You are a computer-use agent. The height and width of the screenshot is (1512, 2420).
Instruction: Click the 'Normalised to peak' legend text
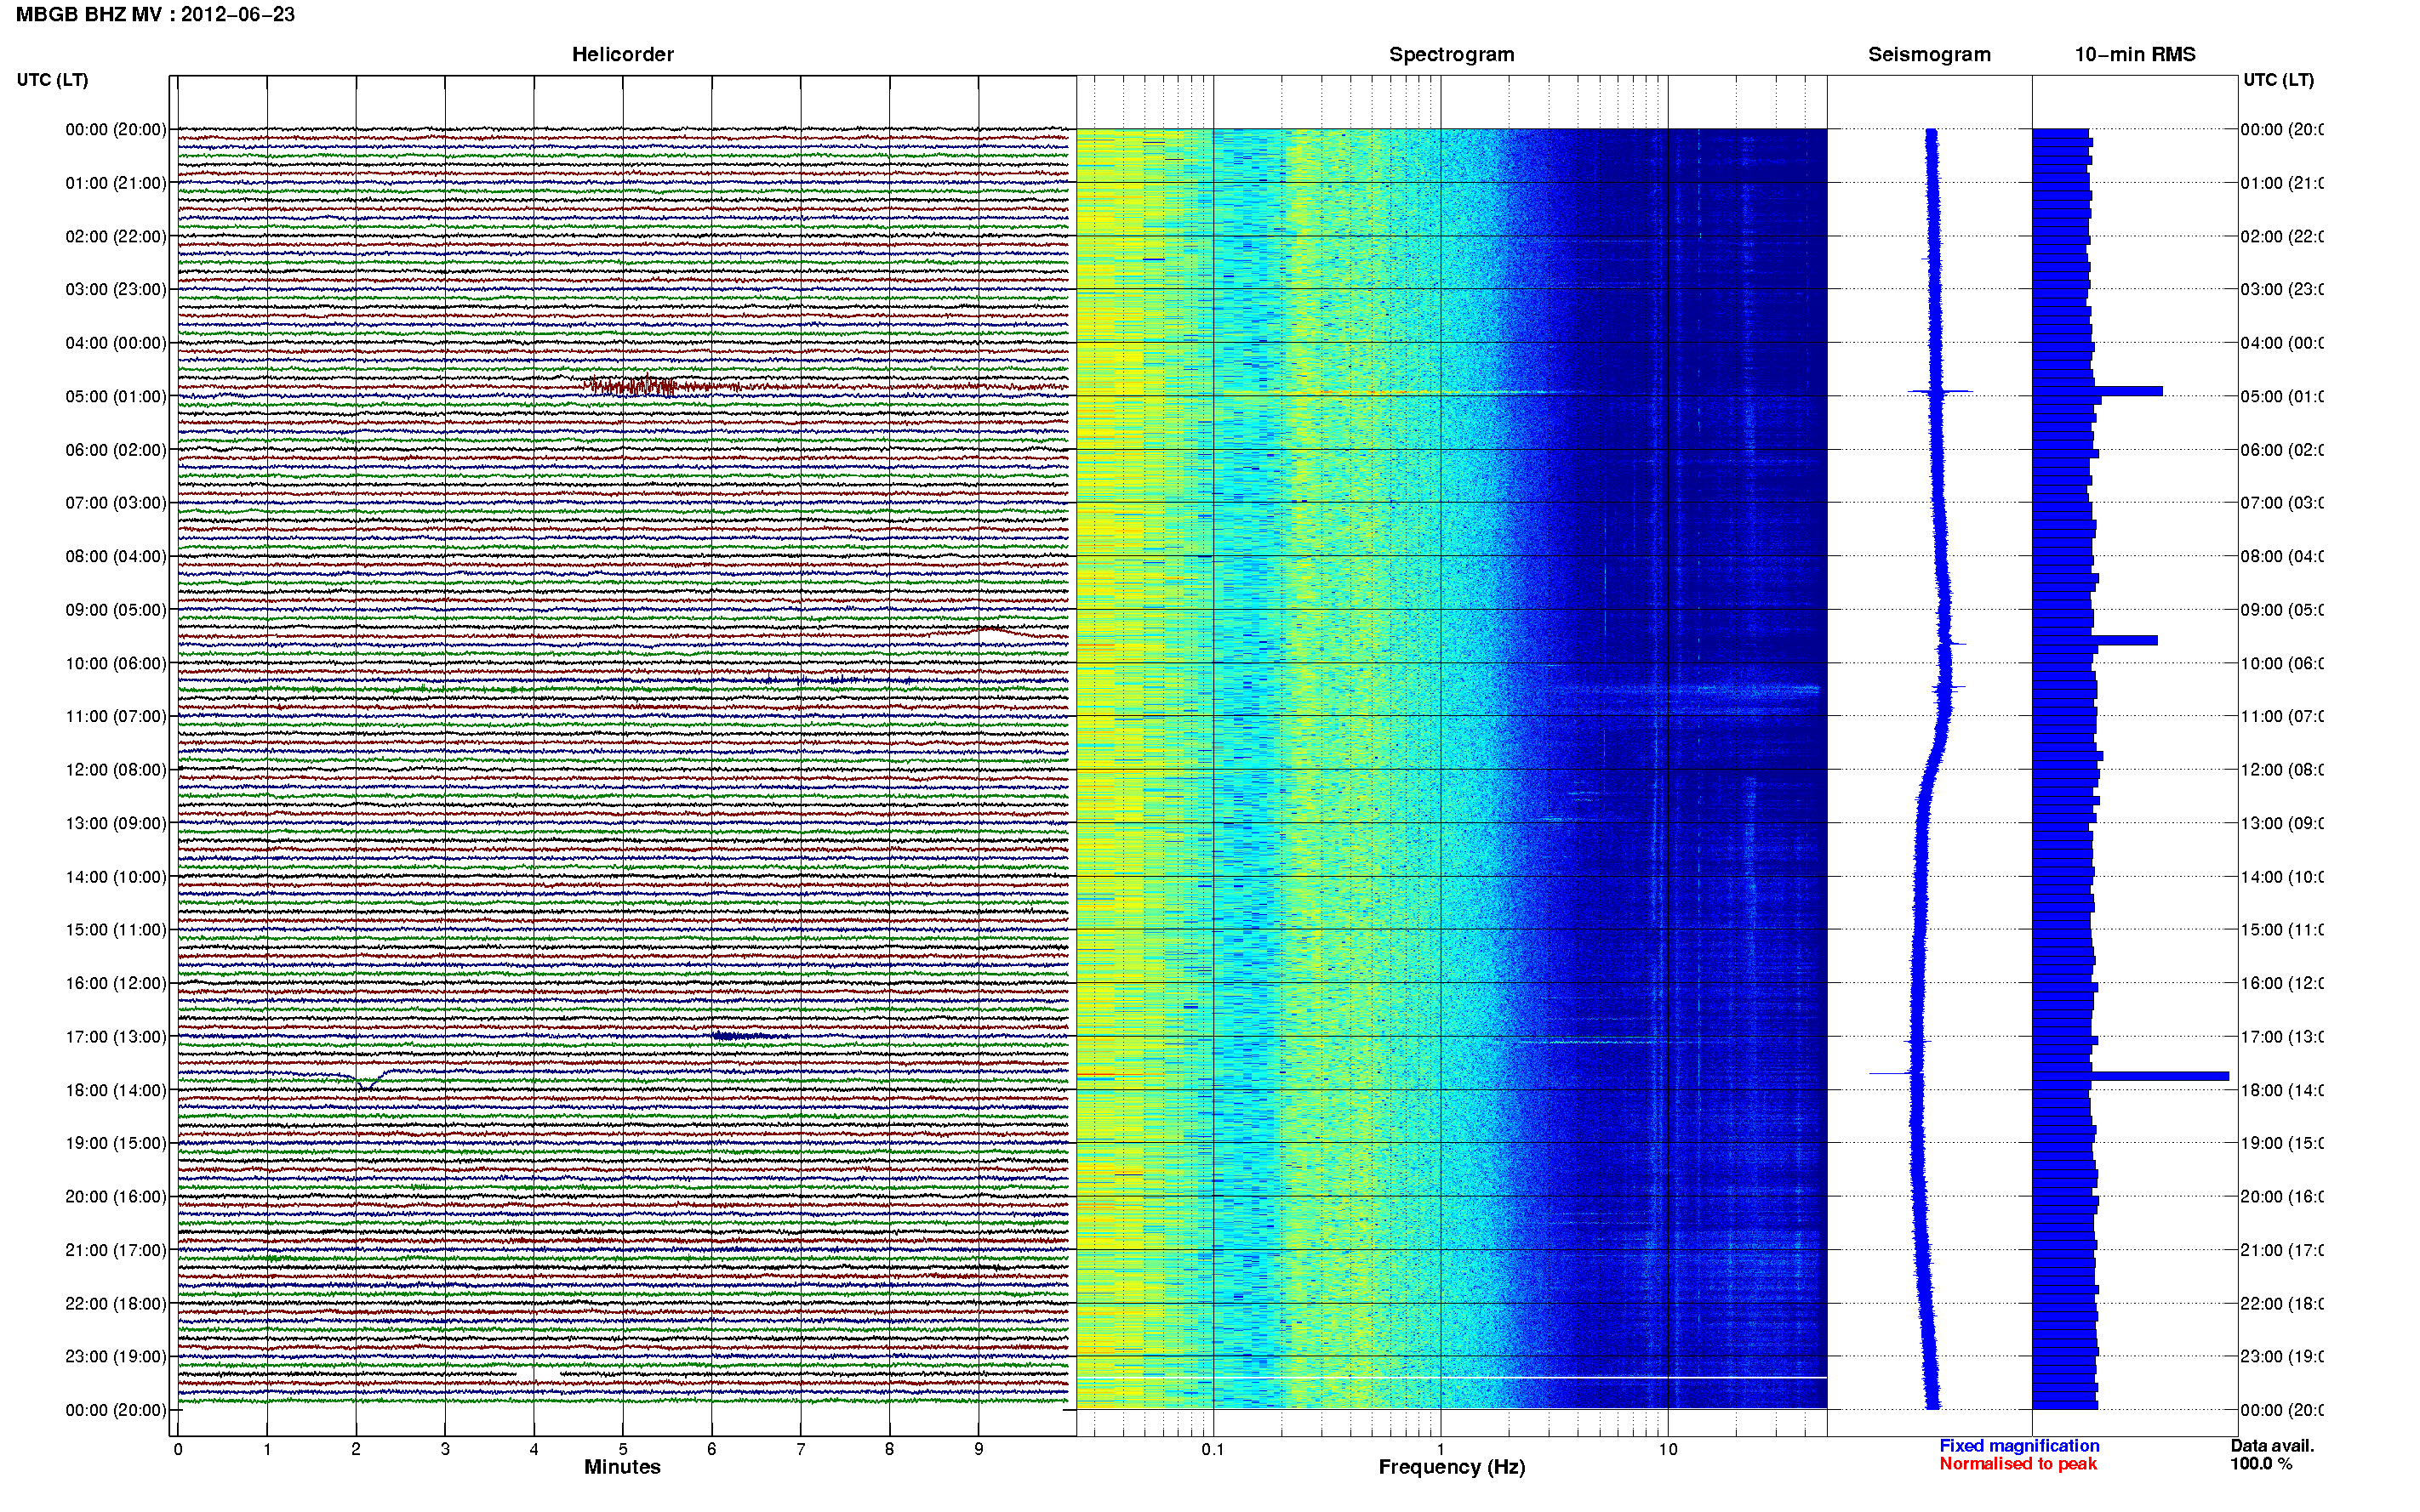2018,1464
